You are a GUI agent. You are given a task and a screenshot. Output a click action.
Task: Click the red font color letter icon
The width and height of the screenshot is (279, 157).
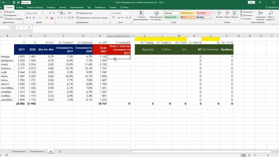pyautogui.click(x=52, y=18)
